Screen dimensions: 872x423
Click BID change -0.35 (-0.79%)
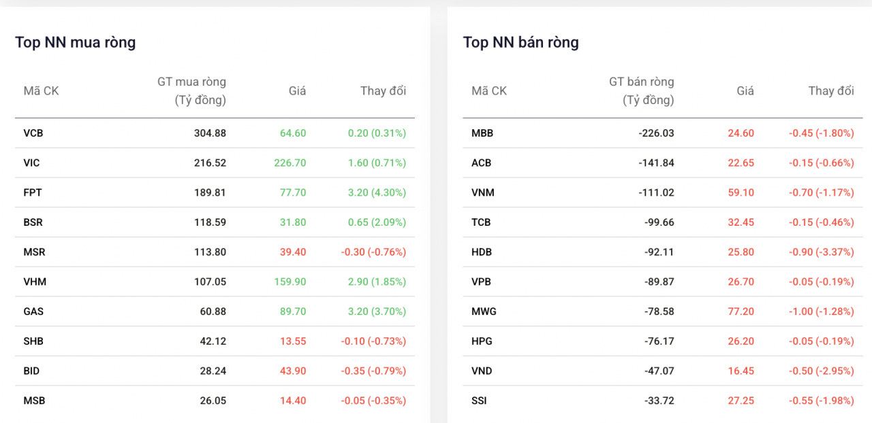(x=373, y=371)
